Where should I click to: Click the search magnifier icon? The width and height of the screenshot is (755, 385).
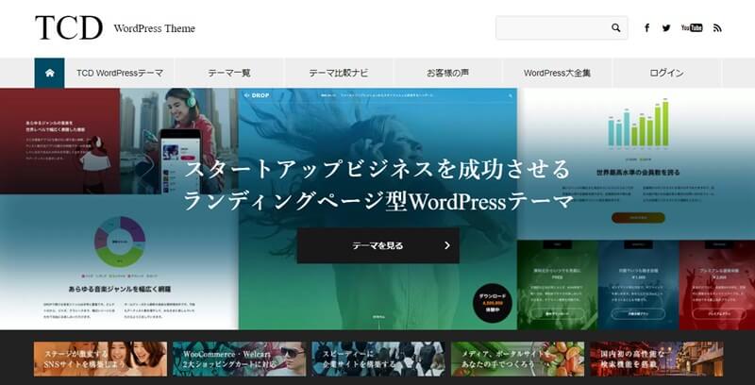coord(616,28)
